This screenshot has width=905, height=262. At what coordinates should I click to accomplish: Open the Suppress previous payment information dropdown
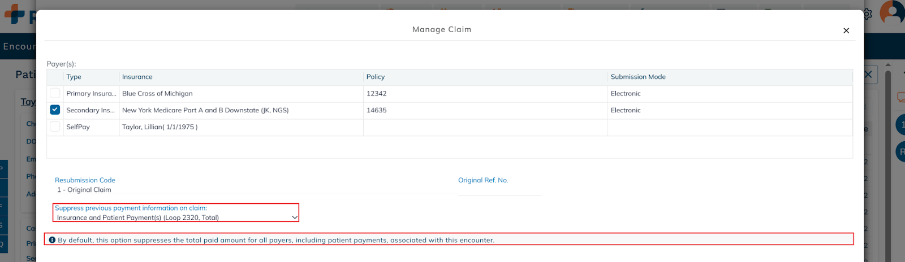pyautogui.click(x=175, y=217)
